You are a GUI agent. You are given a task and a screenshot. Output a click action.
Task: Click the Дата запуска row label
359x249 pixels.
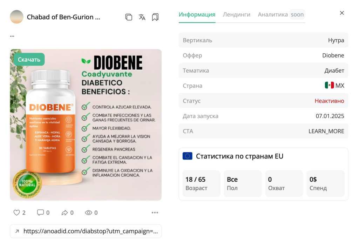(200, 116)
